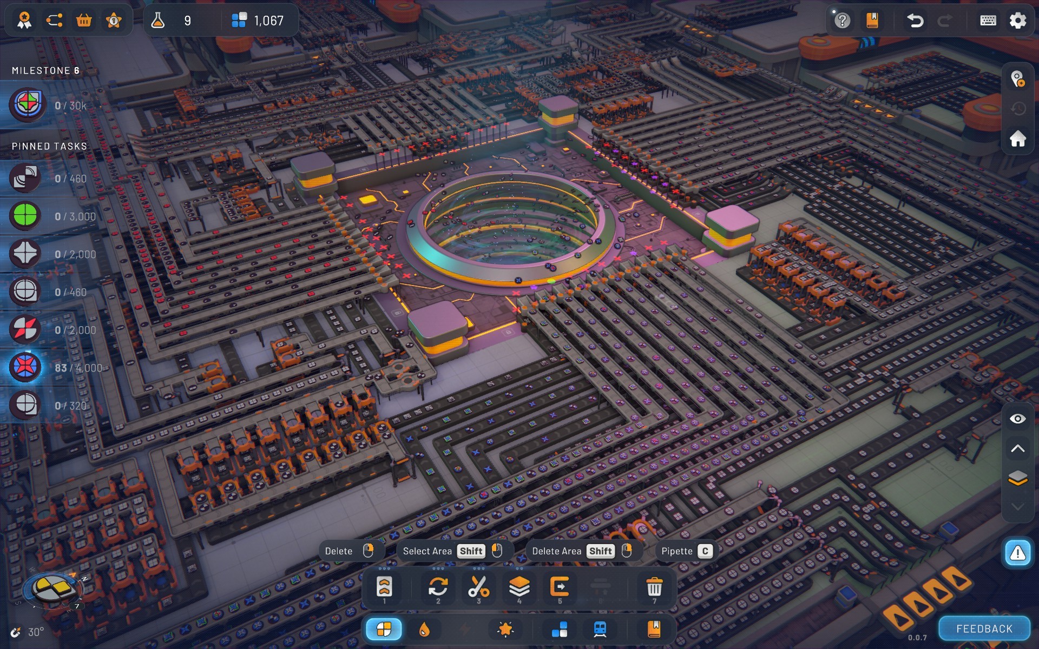Image resolution: width=1039 pixels, height=649 pixels.
Task: Click the FEEDBACK button
Action: 984,628
